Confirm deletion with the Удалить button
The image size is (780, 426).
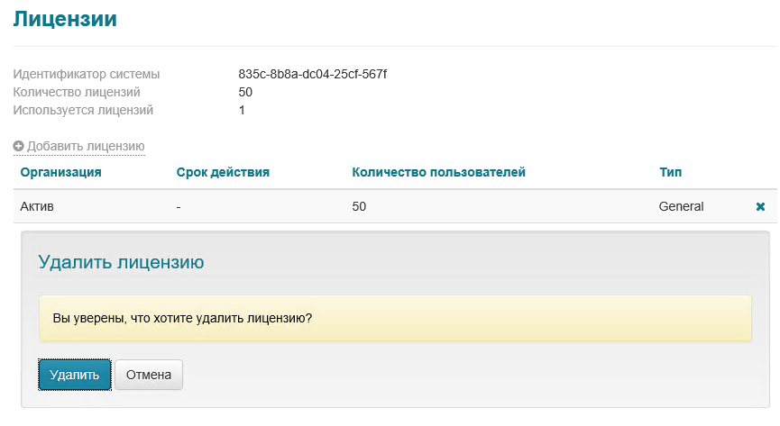pos(75,375)
